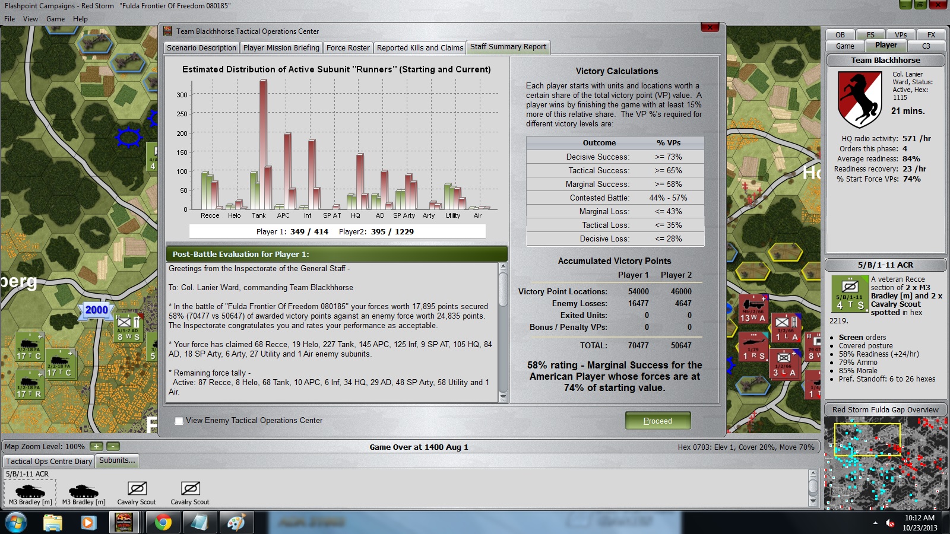Click the subunits panel scroll down arrow

pyautogui.click(x=813, y=502)
